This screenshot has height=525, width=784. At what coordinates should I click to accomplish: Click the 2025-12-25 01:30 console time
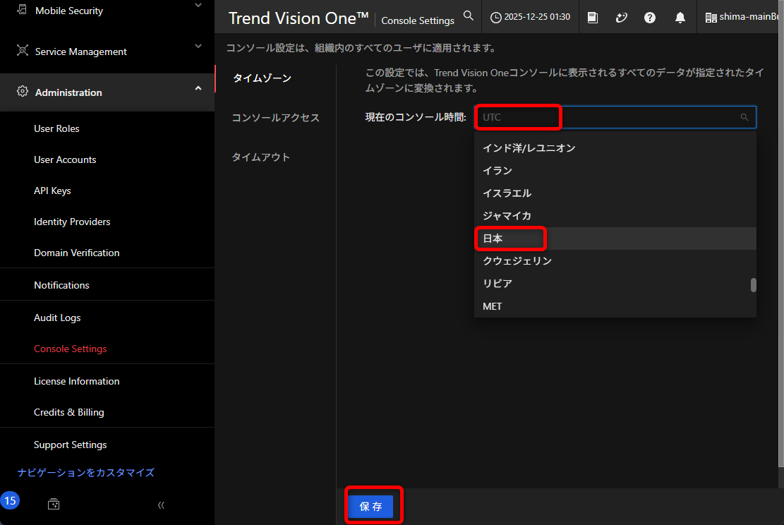pyautogui.click(x=537, y=16)
